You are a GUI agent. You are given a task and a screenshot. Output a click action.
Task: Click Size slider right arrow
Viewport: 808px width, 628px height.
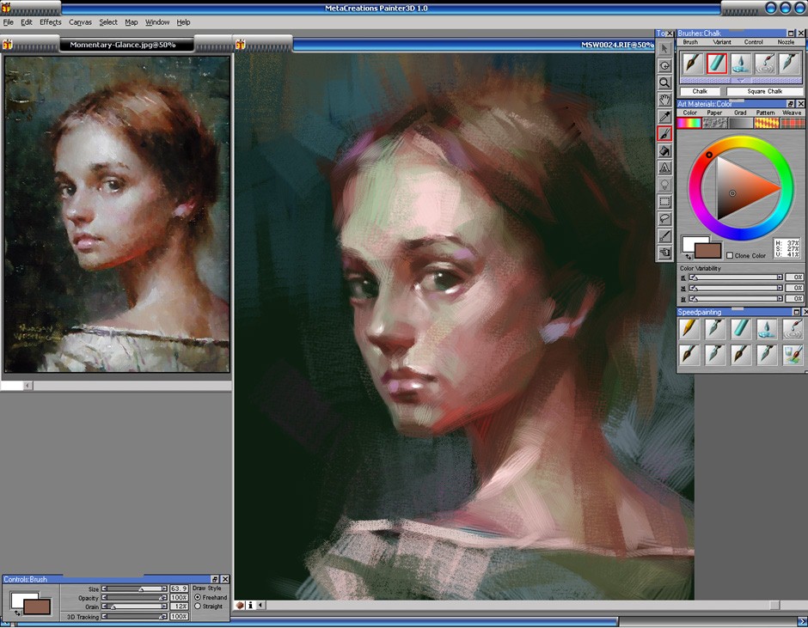point(164,588)
